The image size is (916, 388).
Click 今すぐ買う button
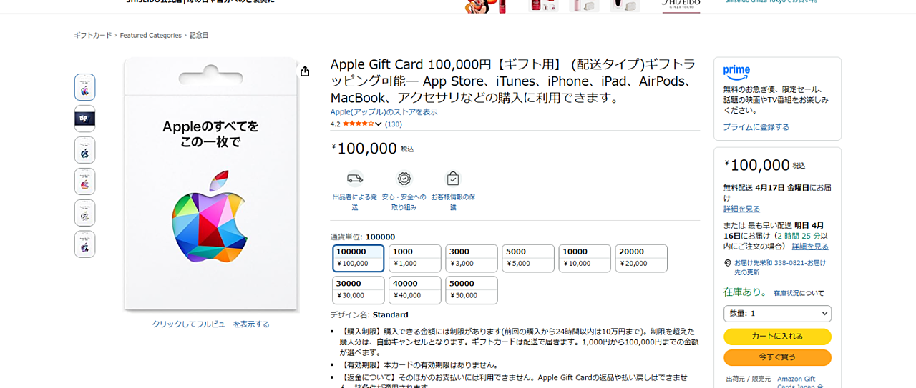tap(777, 357)
